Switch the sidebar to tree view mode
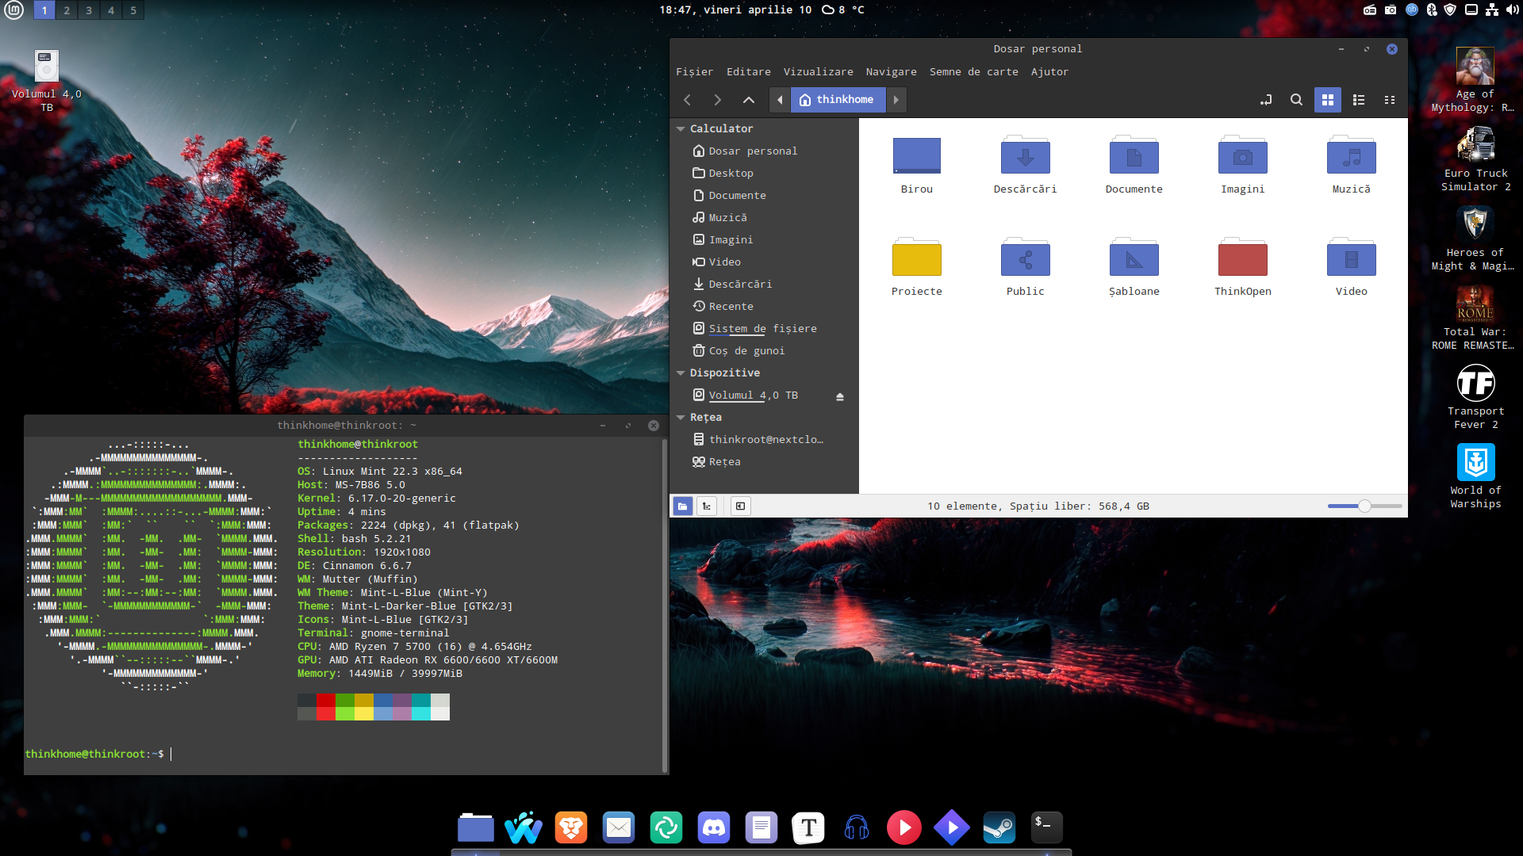The width and height of the screenshot is (1523, 856). pyautogui.click(x=707, y=506)
